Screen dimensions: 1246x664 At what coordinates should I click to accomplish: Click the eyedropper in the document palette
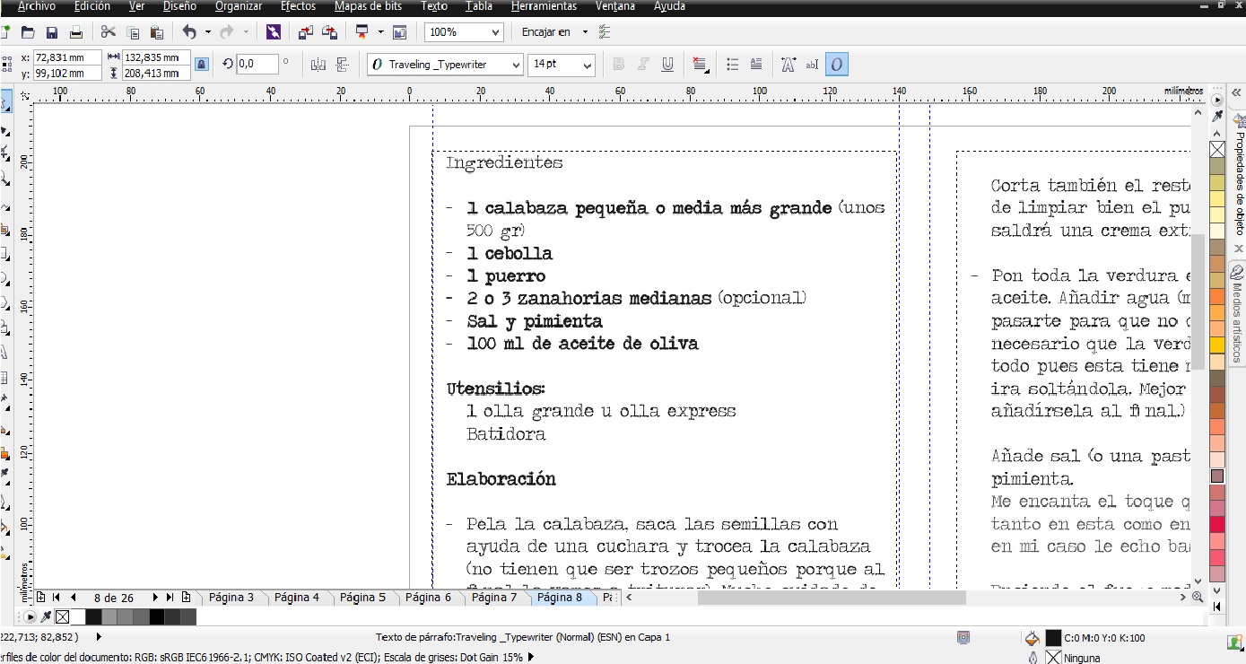tap(46, 617)
